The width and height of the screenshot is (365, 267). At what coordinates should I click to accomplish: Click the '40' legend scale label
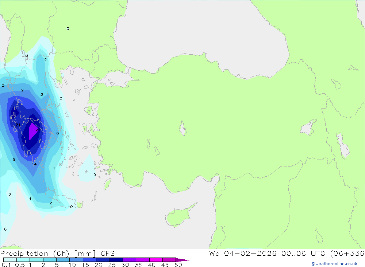tap(152, 265)
